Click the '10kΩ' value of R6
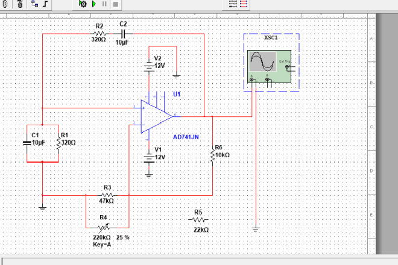This screenshot has height=265, width=398. pos(223,155)
